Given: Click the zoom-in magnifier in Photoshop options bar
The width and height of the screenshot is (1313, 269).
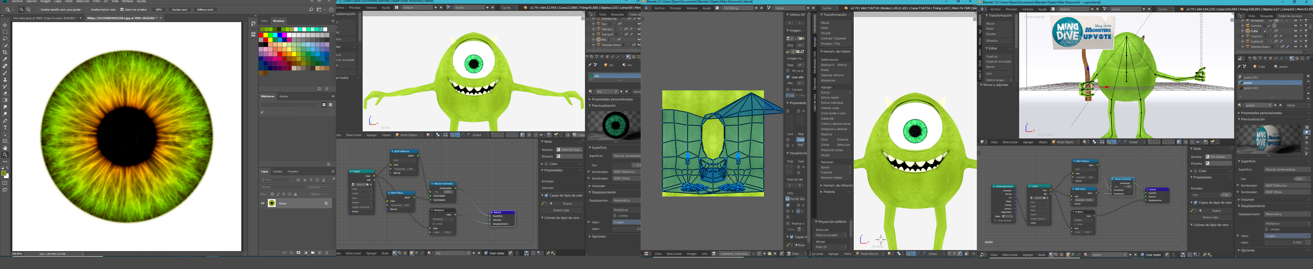Looking at the screenshot, I should [x=22, y=10].
